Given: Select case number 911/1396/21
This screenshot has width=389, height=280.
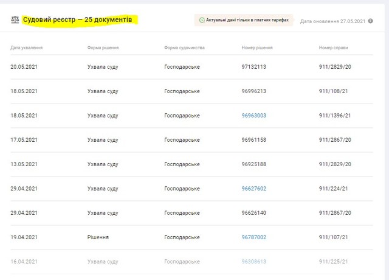Looking at the screenshot, I should click(x=336, y=116).
